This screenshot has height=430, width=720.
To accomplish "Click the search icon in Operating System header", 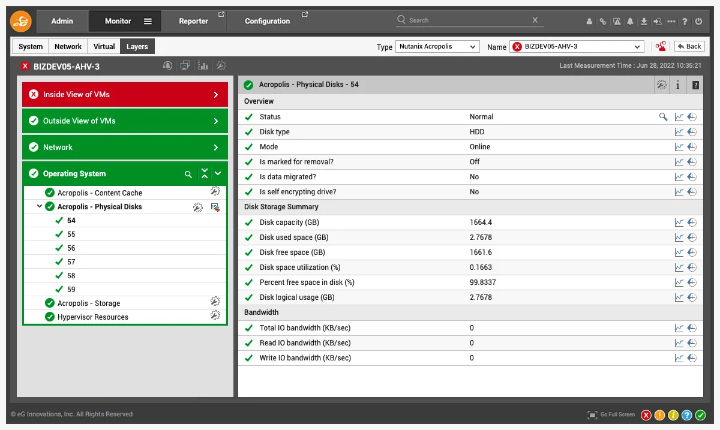I will [188, 174].
